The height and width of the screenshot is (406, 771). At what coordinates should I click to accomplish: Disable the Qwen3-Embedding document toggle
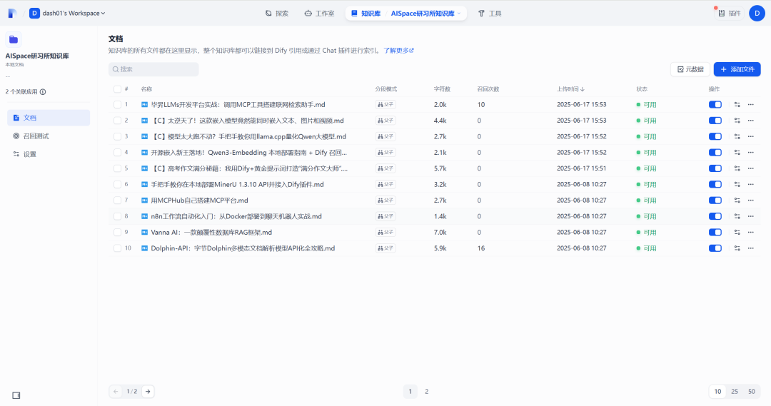715,153
